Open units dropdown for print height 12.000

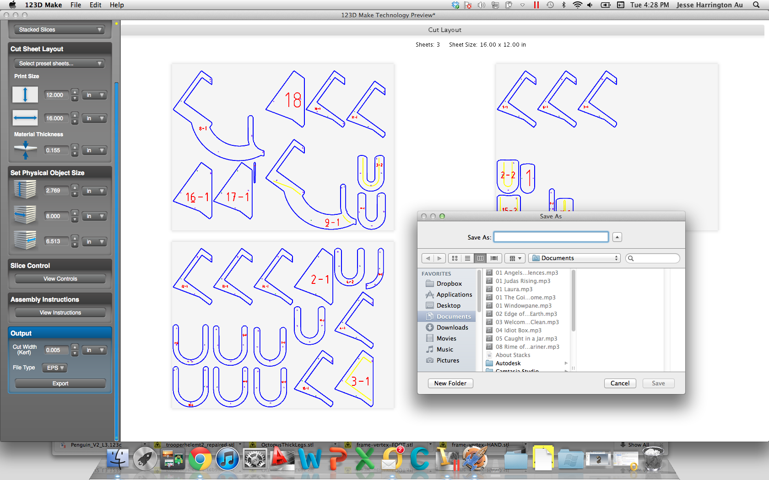[95, 95]
